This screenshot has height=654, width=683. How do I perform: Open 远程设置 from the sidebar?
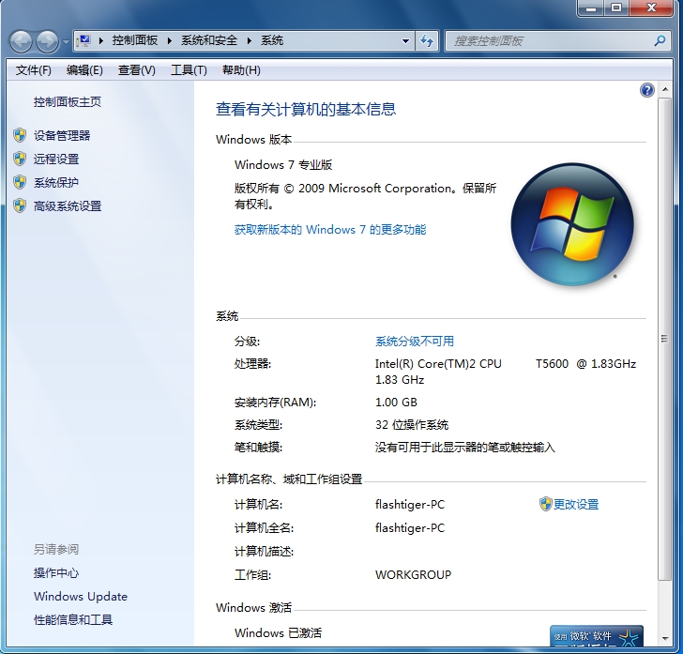pos(56,159)
